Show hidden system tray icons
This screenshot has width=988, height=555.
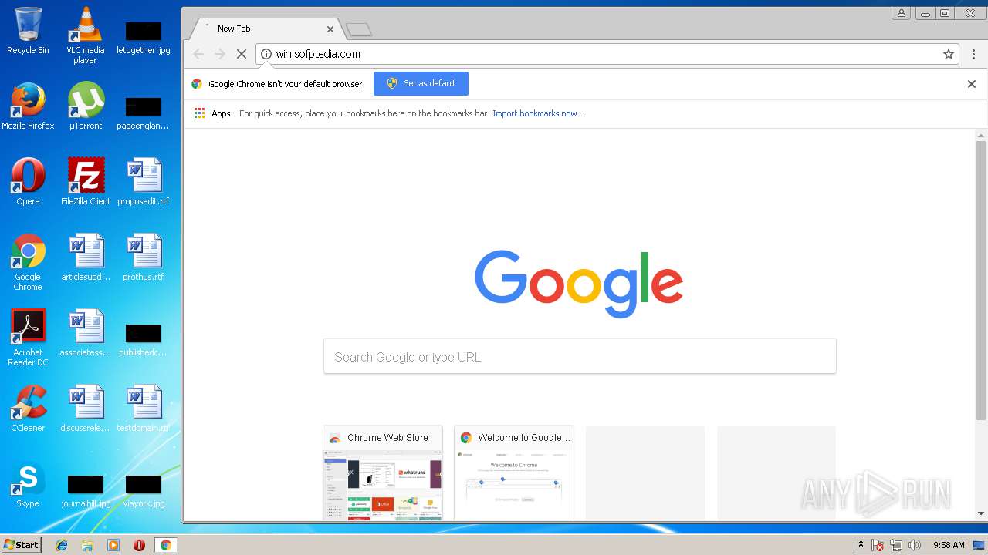point(861,545)
